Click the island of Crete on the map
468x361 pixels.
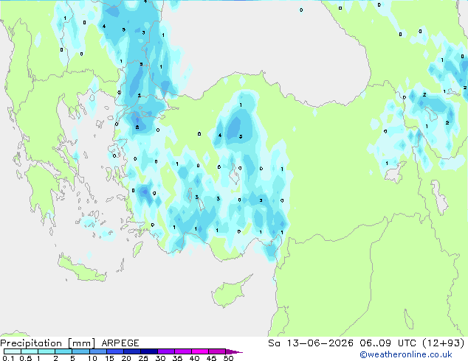pos(82,270)
